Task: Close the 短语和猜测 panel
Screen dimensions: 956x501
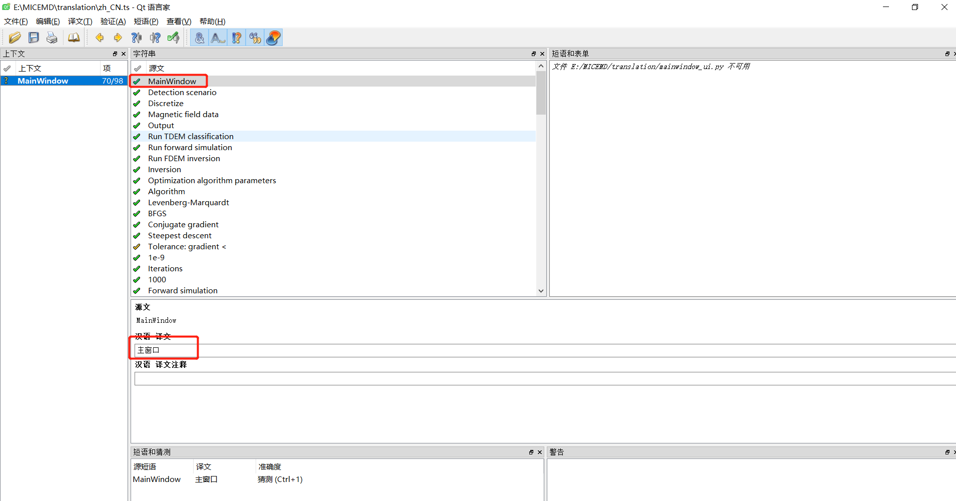Action: [540, 452]
